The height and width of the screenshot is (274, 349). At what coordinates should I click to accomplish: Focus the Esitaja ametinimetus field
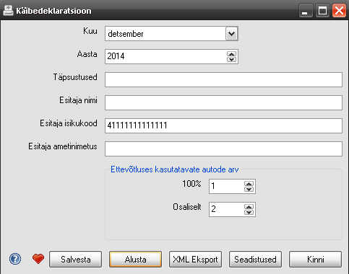(x=223, y=149)
